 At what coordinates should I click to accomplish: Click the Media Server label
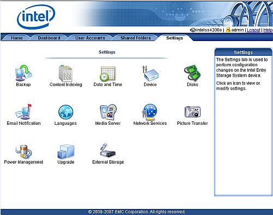pyautogui.click(x=108, y=123)
